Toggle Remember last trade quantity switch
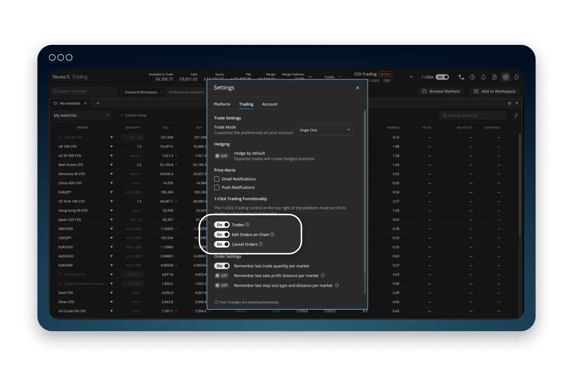573x376 pixels. (222, 266)
